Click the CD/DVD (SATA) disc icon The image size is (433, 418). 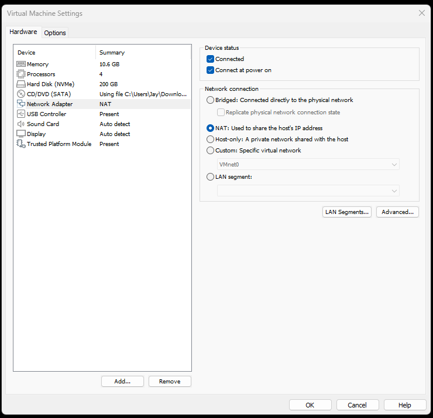[x=21, y=94]
